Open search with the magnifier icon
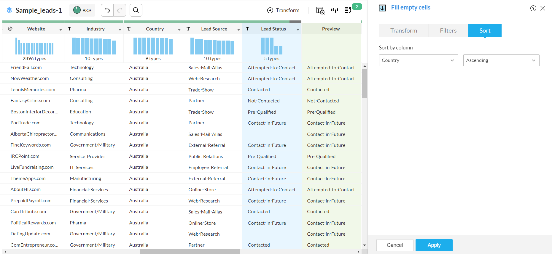The width and height of the screenshot is (552, 254). click(x=136, y=10)
